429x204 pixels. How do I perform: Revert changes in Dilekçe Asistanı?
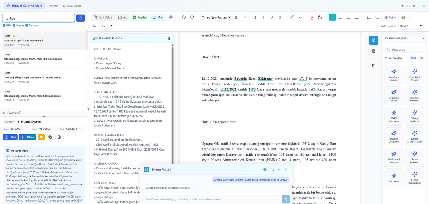click(272, 170)
